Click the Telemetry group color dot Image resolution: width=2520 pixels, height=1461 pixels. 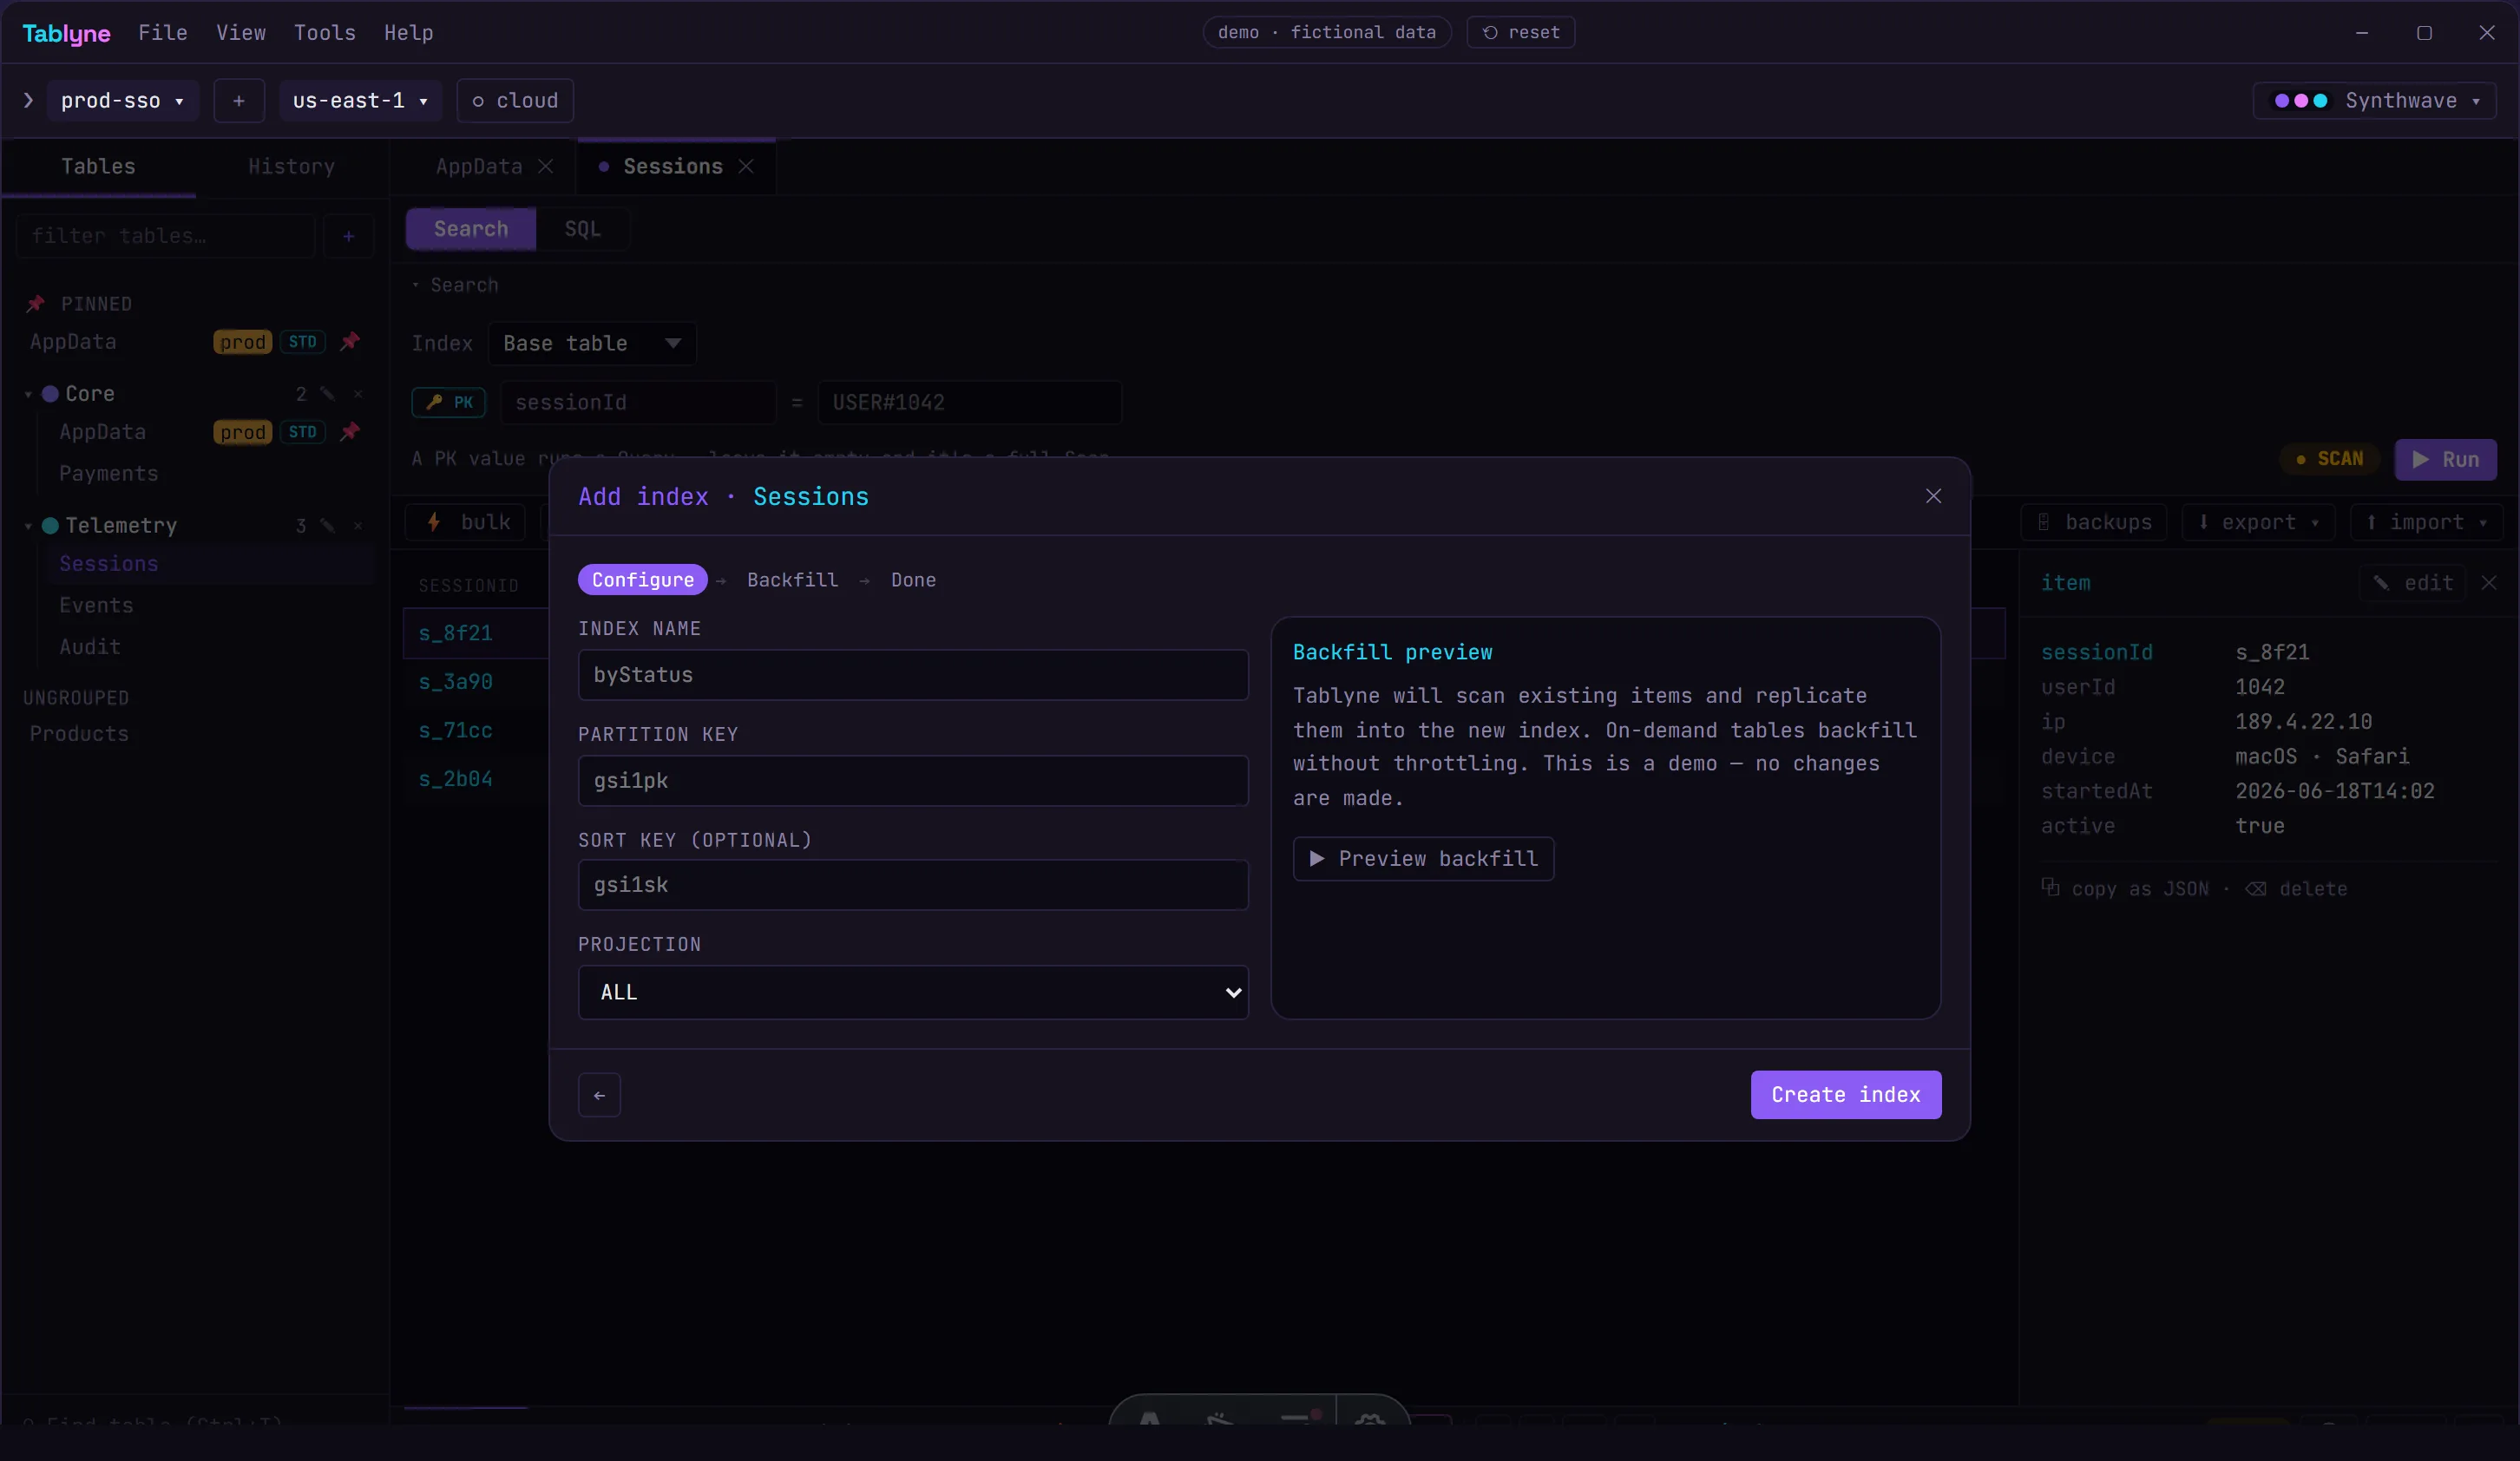(50, 525)
